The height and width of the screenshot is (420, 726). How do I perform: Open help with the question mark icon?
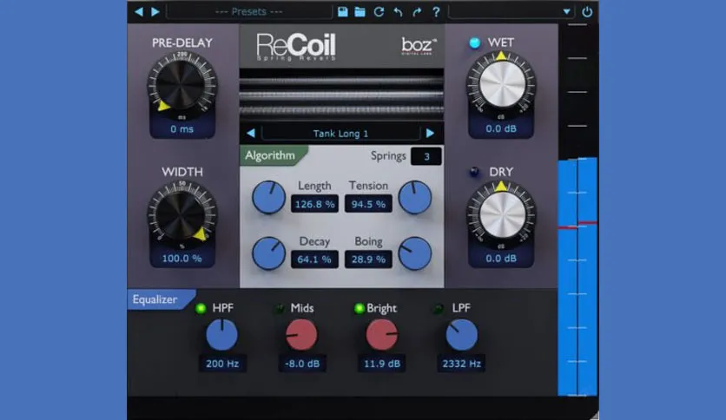coord(436,11)
